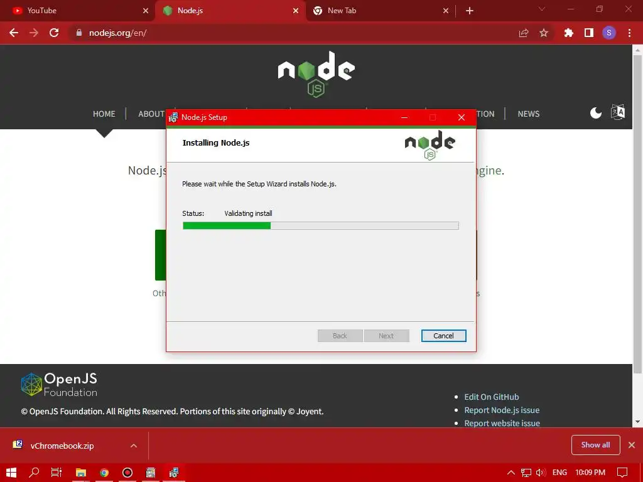Click the Node.js logo on the website

pyautogui.click(x=316, y=74)
